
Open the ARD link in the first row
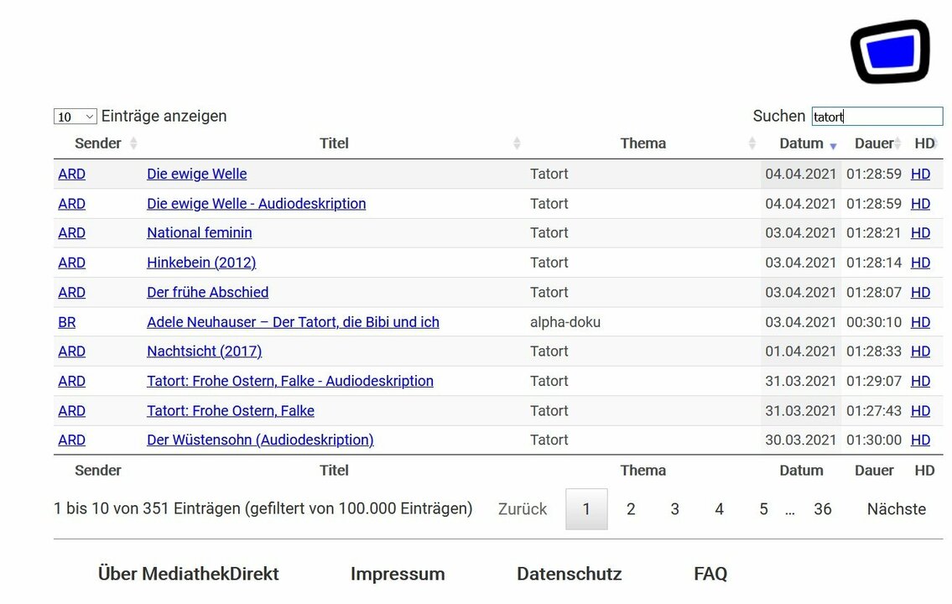71,174
